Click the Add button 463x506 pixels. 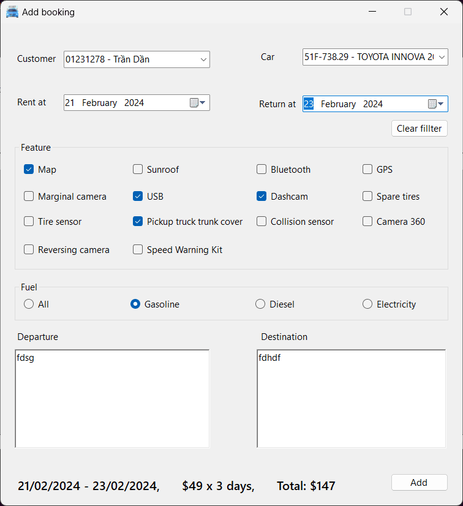click(419, 482)
